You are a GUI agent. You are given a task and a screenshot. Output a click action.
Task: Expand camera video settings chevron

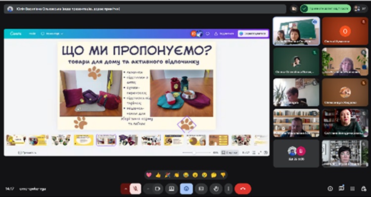[x=148, y=188]
